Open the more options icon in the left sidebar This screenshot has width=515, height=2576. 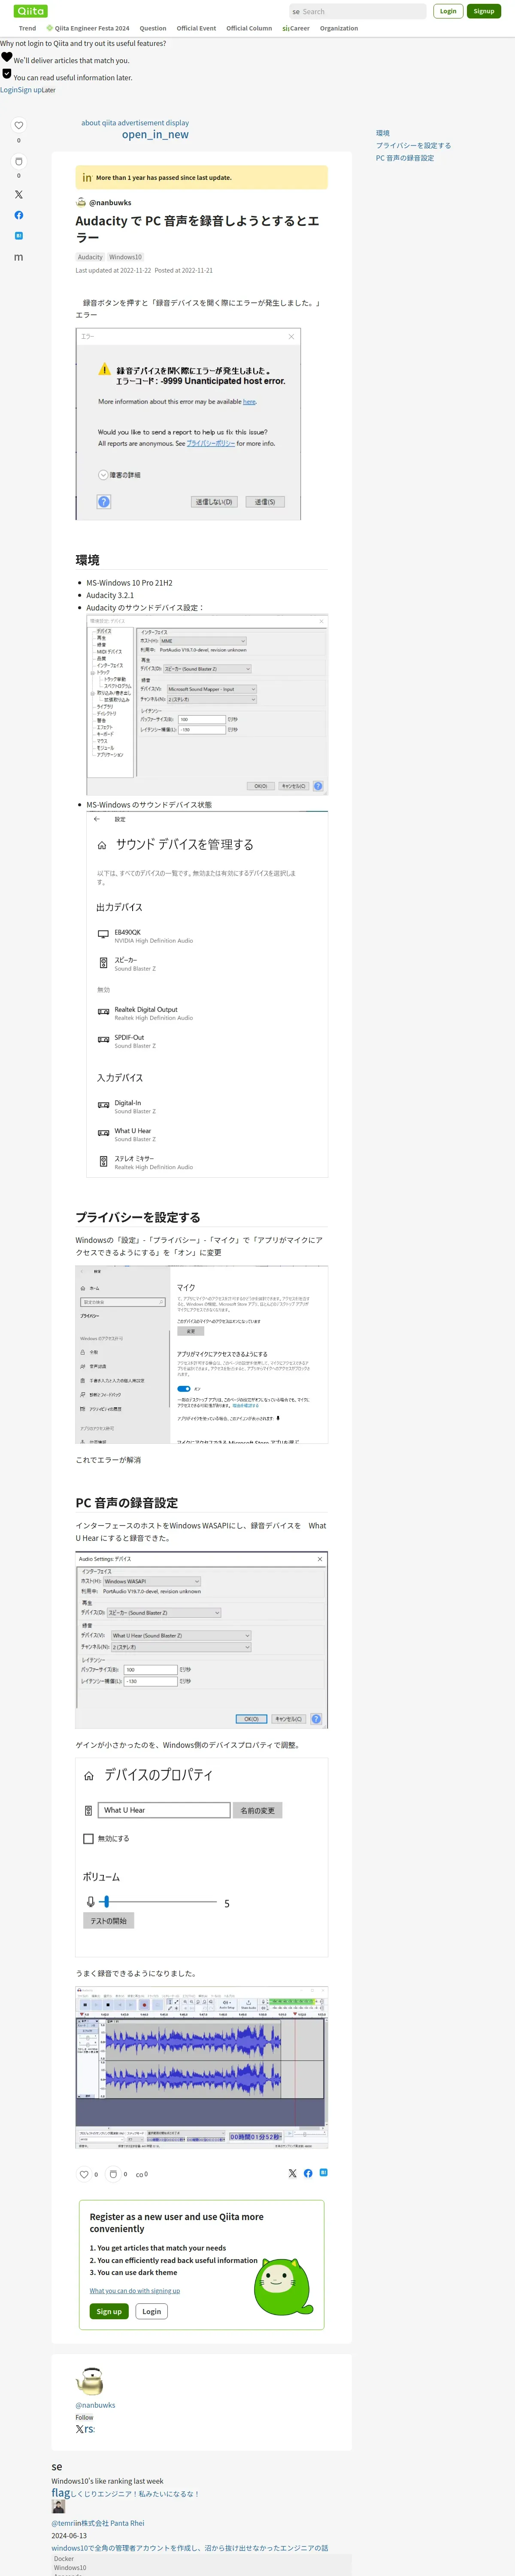pos(18,257)
